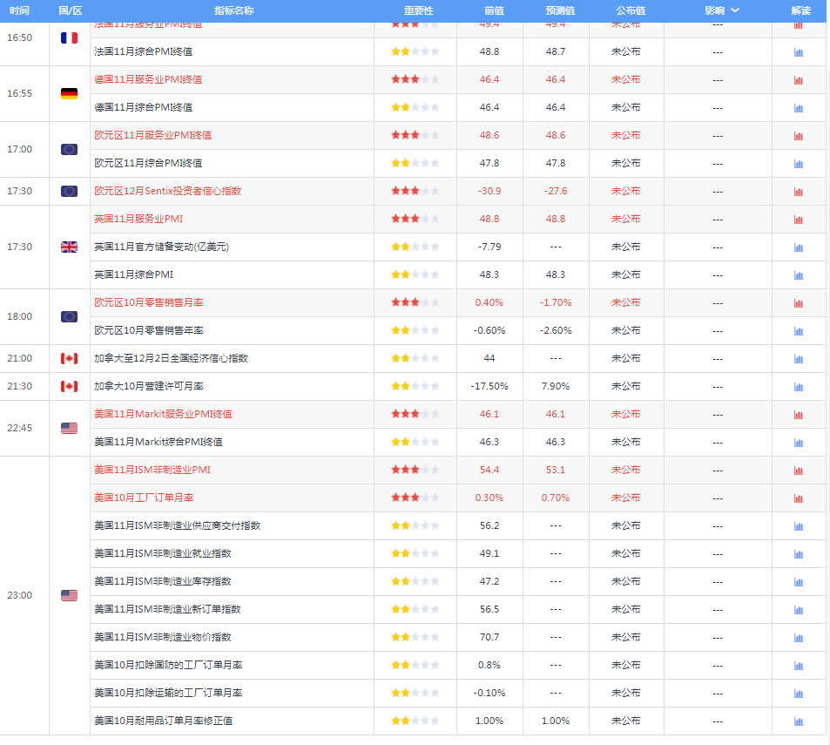
Task: Click the 指标名称 column header
Action: point(234,10)
